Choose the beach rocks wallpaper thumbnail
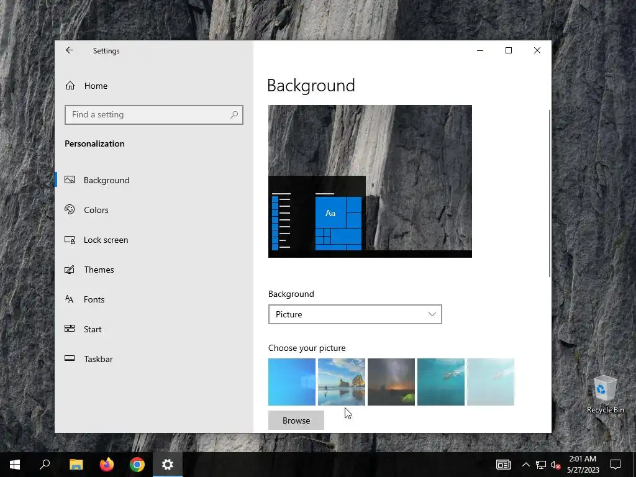This screenshot has width=636, height=477. [342, 382]
